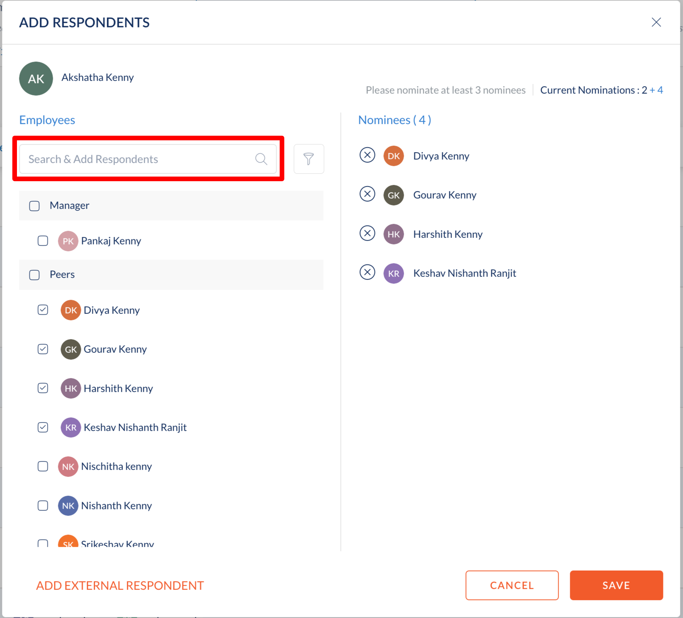Remove Gourav Kenny from nominees

367,194
